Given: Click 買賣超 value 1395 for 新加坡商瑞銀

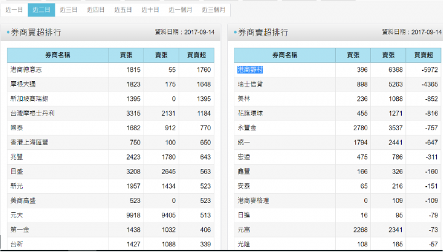Looking at the screenshot, I should tap(204, 99).
